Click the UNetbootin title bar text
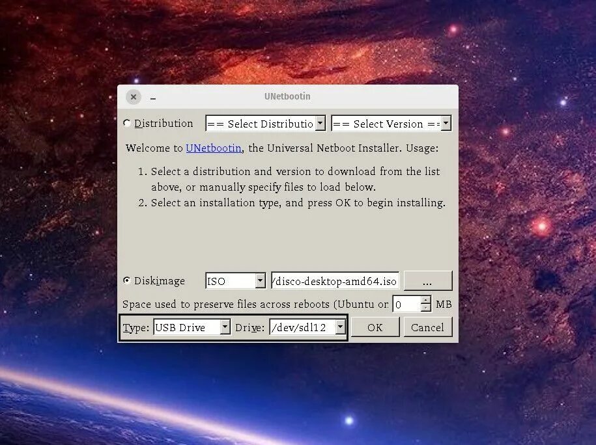Viewport: 596px width, 445px height. click(287, 96)
